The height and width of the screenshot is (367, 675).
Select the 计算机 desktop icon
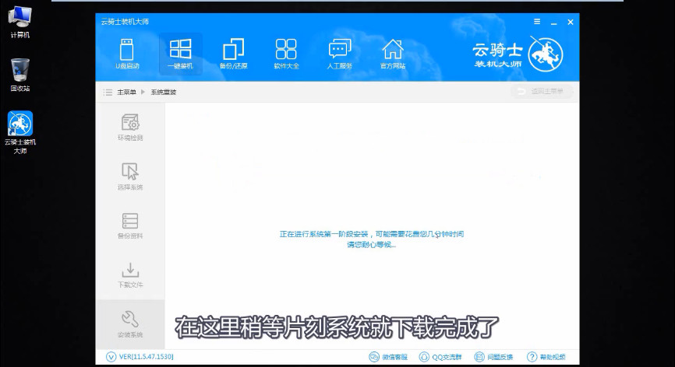[x=20, y=22]
